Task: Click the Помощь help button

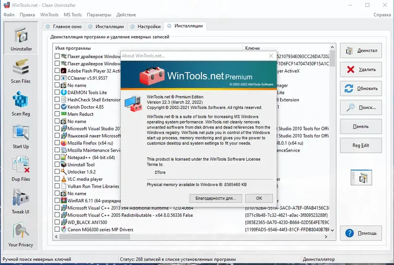Action: pyautogui.click(x=361, y=233)
